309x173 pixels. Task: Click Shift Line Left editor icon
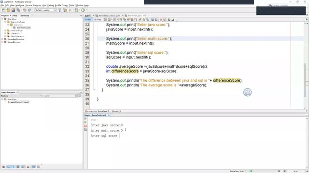click(153, 20)
